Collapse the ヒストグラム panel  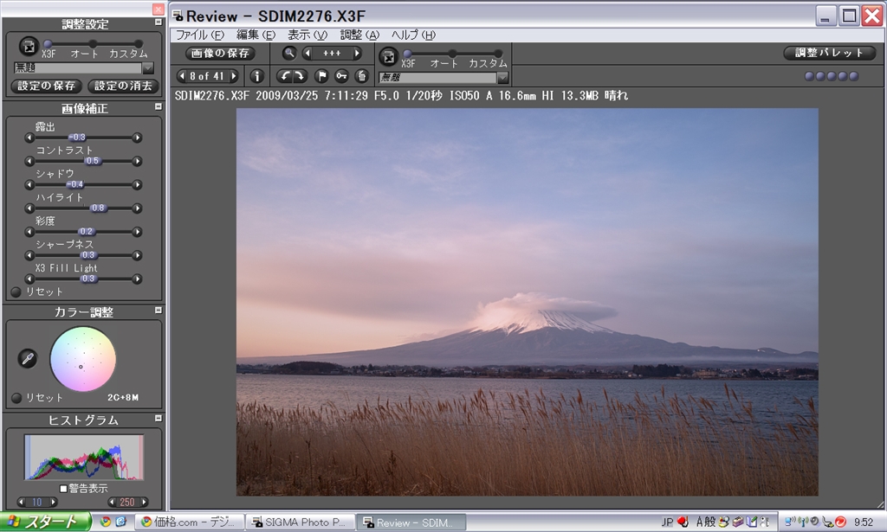(159, 419)
